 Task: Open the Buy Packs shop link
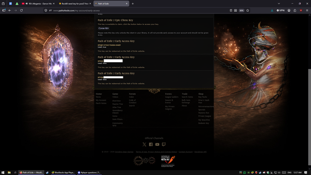(203, 97)
